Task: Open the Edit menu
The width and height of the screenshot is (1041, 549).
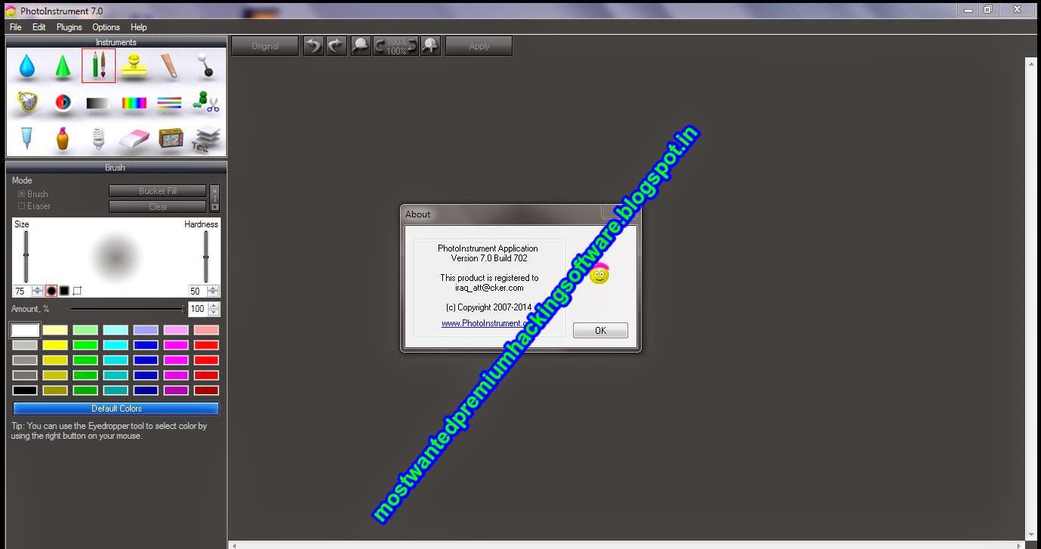Action: tap(39, 27)
